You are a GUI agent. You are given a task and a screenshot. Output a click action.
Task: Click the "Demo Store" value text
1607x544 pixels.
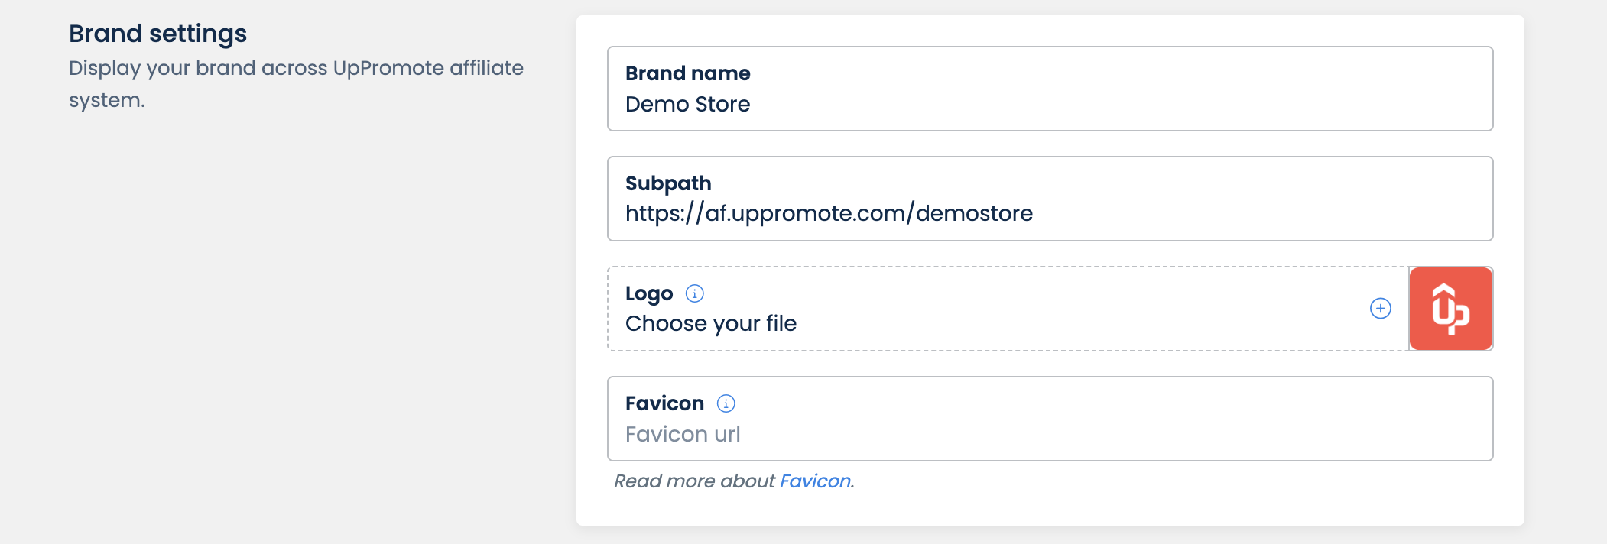point(687,104)
